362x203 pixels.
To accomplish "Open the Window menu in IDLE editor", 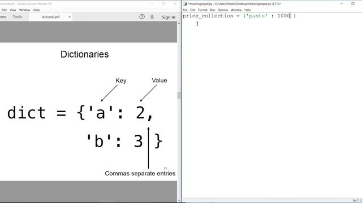I will tap(236, 10).
